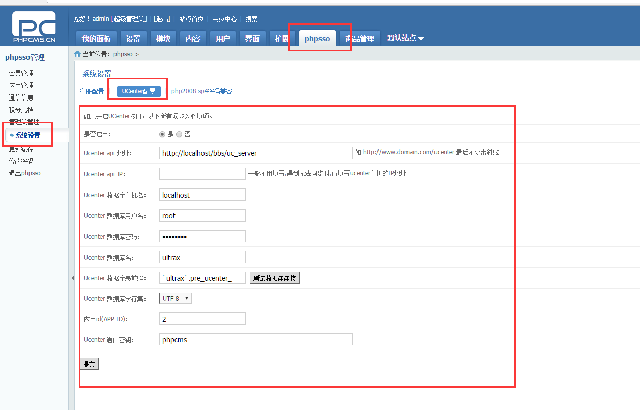Screen dimensions: 640x410
Task: Open the Ucenter 数据库字符集 UTF-8 dropdown
Action: (176, 298)
